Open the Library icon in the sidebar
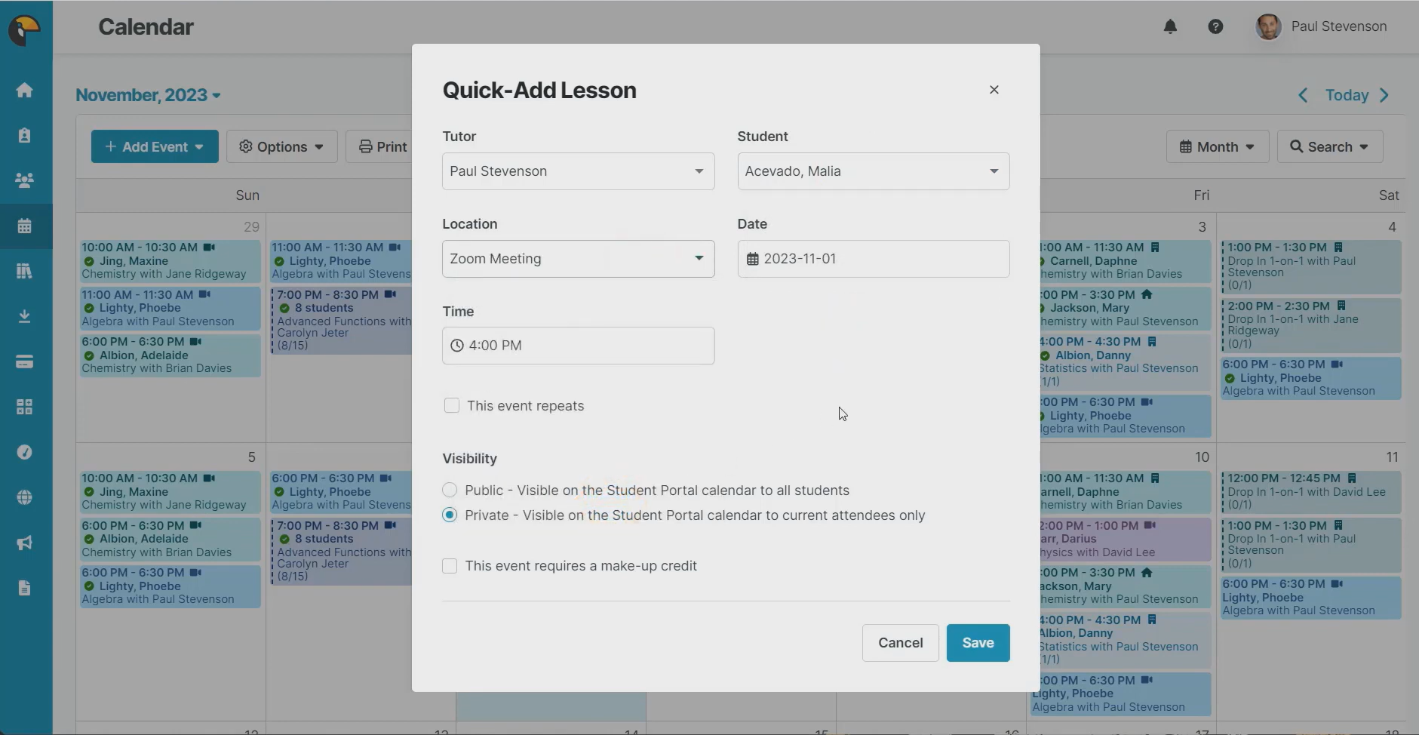1419x735 pixels. tap(25, 270)
